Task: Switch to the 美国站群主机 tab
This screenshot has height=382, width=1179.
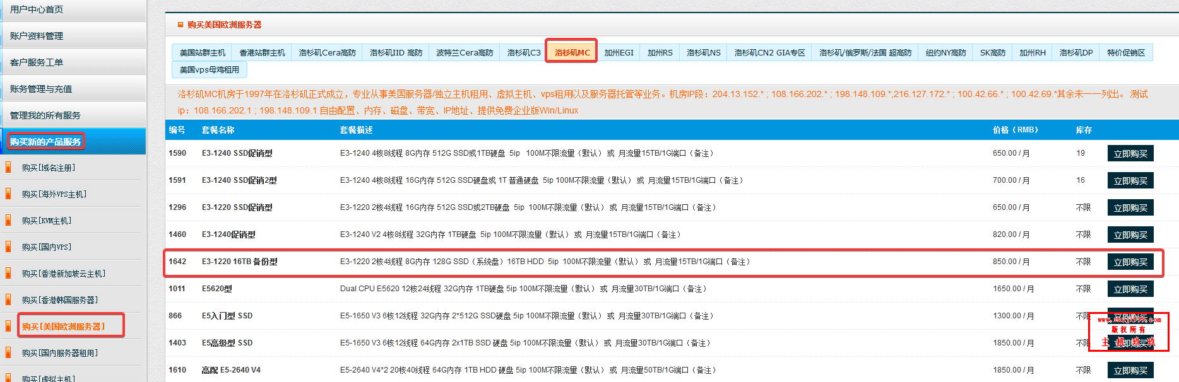Action: tap(203, 53)
